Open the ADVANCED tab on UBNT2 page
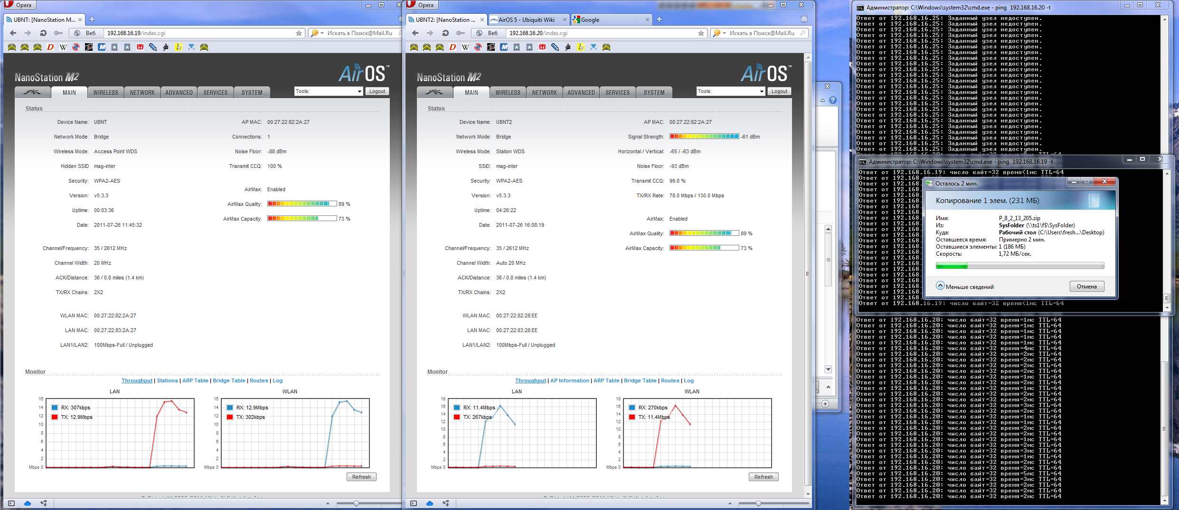 tap(581, 93)
